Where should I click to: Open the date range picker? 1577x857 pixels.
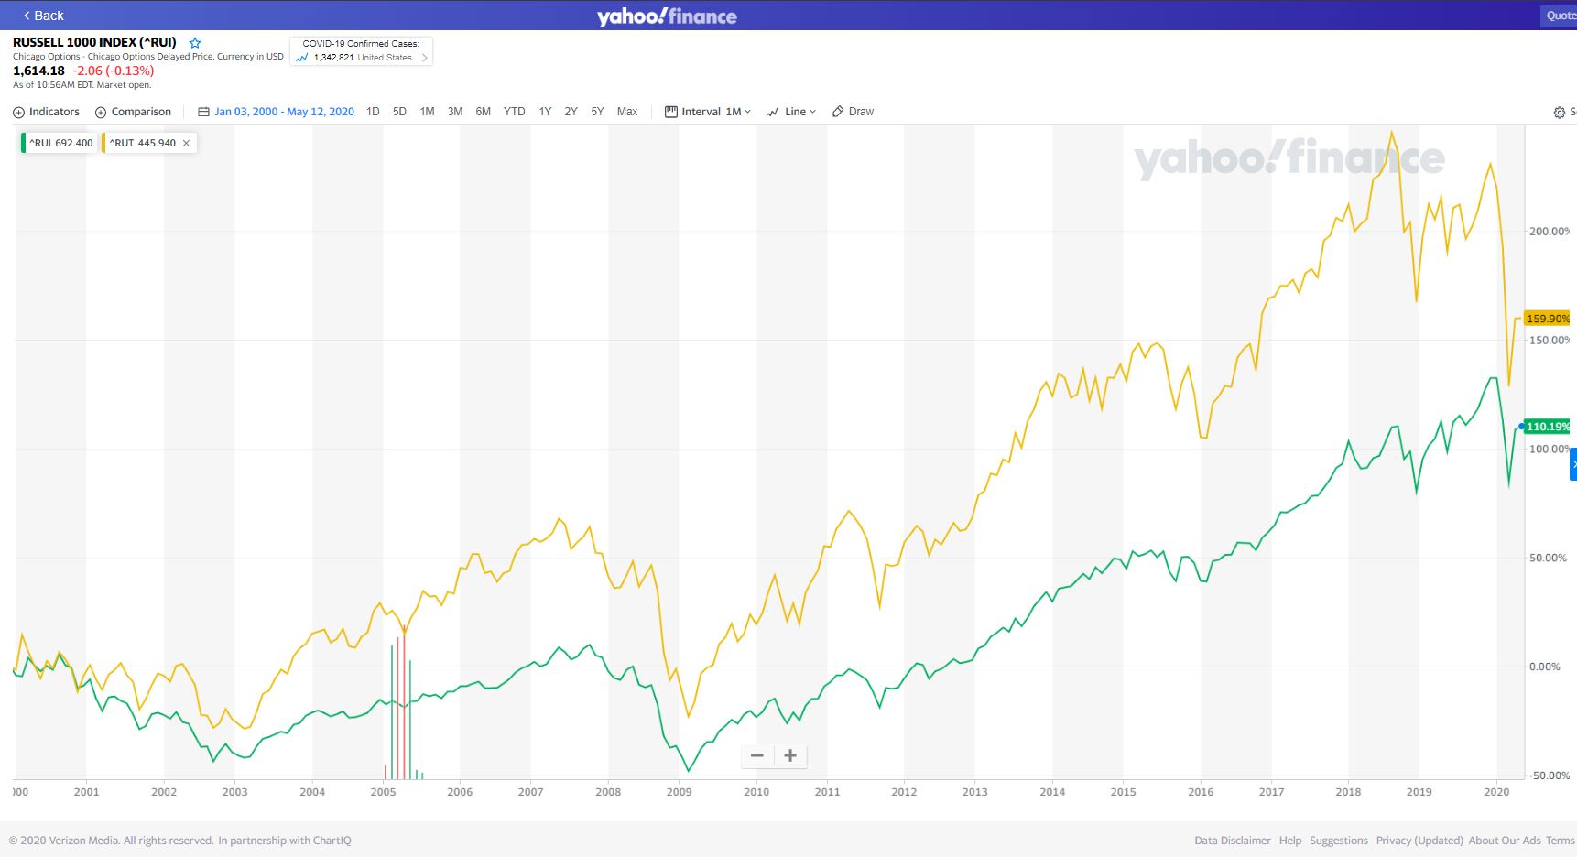point(277,112)
